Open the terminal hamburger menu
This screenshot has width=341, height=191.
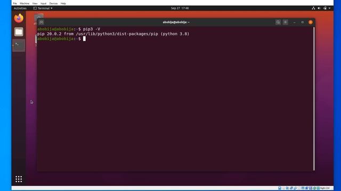pos(286,22)
